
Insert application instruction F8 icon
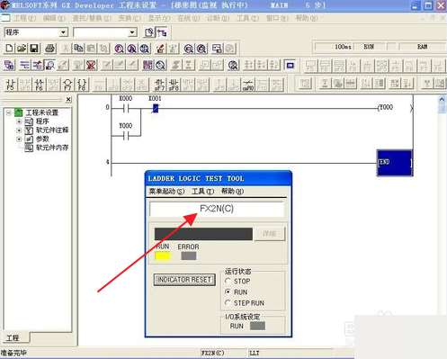(82, 85)
